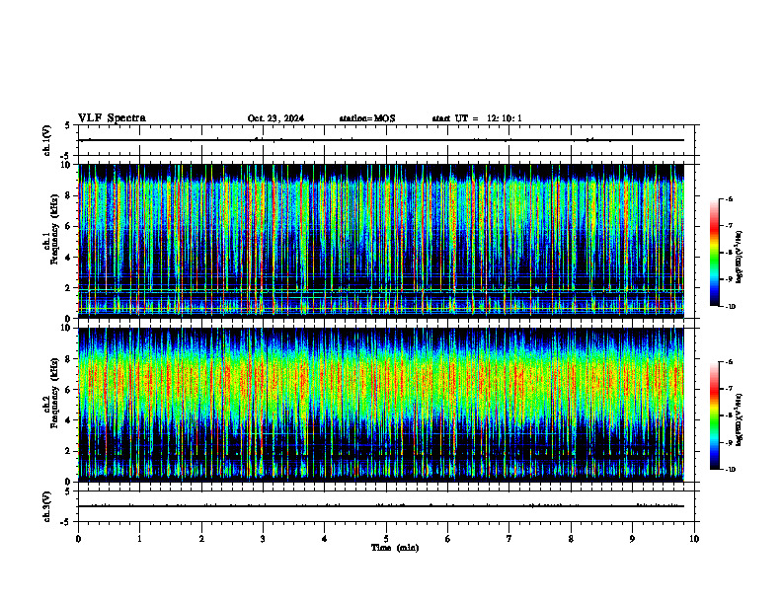Click time axis tick label "9"
The image size is (782, 604).
(x=632, y=539)
